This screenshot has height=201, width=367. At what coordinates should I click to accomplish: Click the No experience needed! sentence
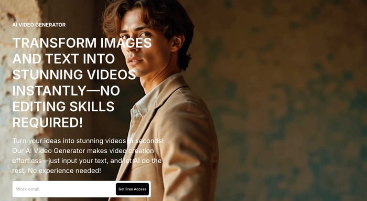tap(64, 171)
